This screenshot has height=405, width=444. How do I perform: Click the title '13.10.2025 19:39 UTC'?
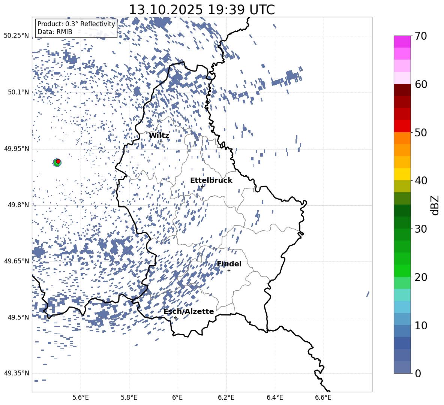pyautogui.click(x=202, y=10)
